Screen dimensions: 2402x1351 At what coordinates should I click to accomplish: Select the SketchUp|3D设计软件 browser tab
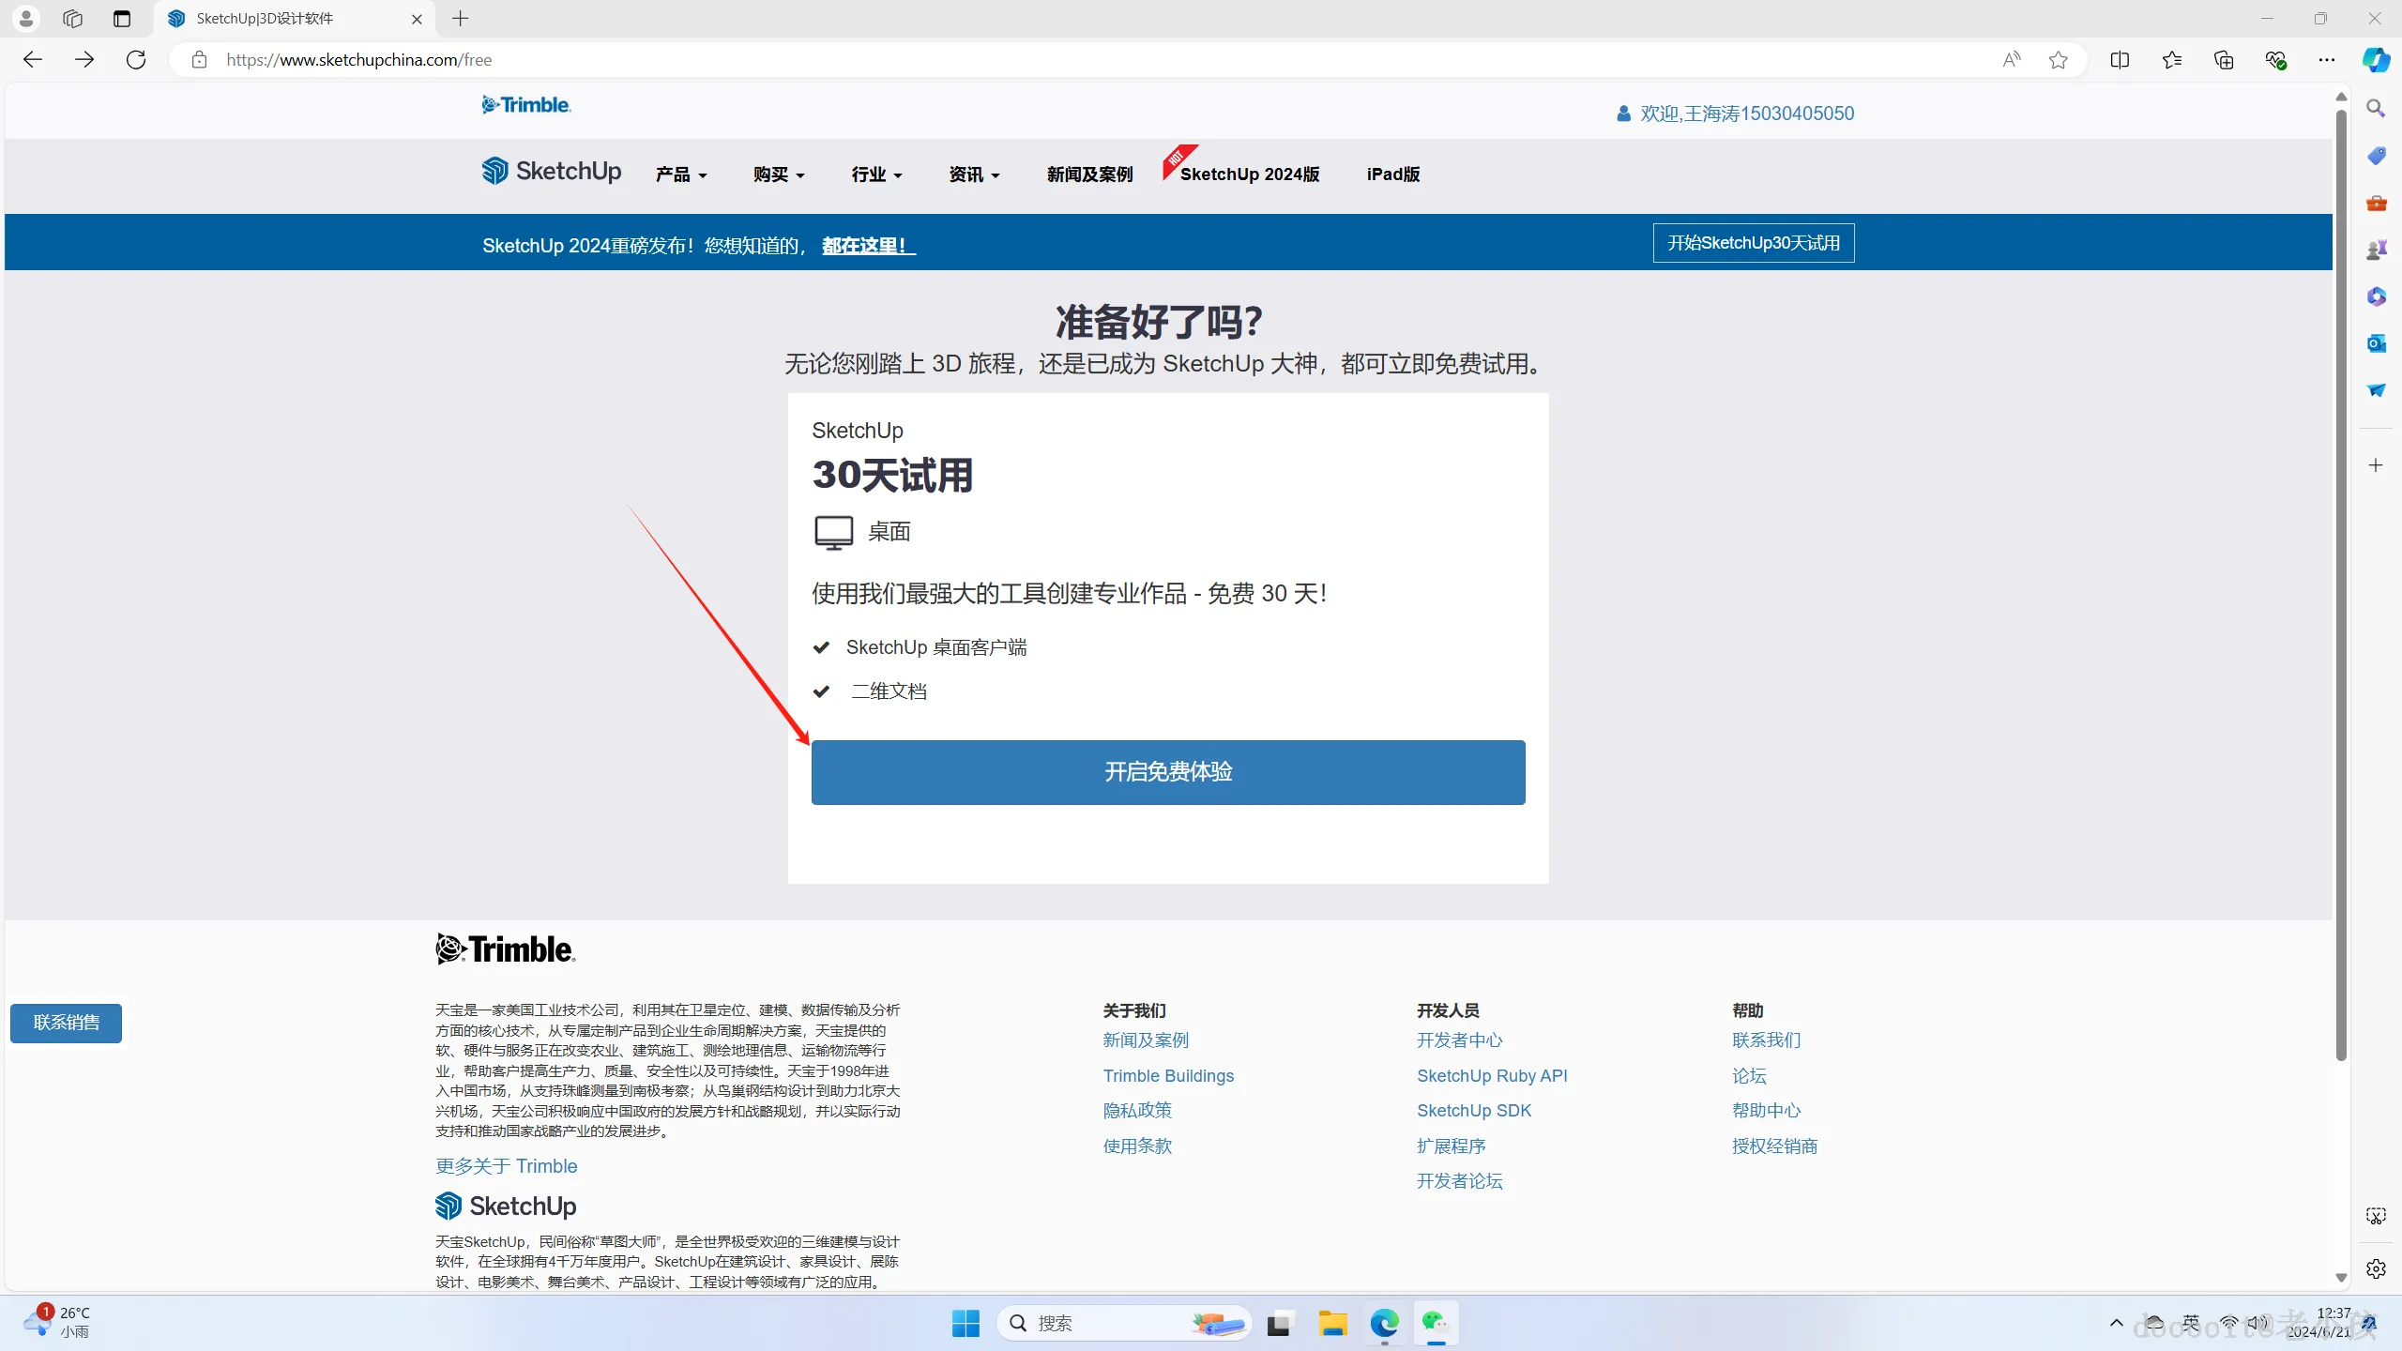[x=281, y=18]
